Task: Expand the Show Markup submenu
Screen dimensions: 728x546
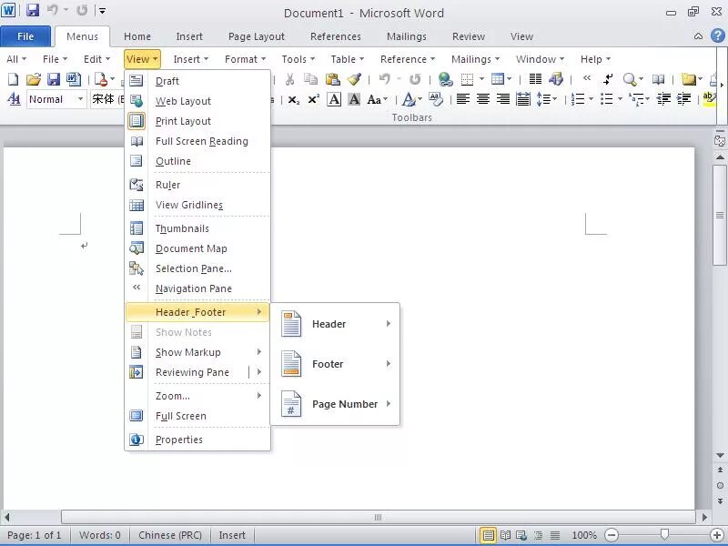Action: pos(197,352)
